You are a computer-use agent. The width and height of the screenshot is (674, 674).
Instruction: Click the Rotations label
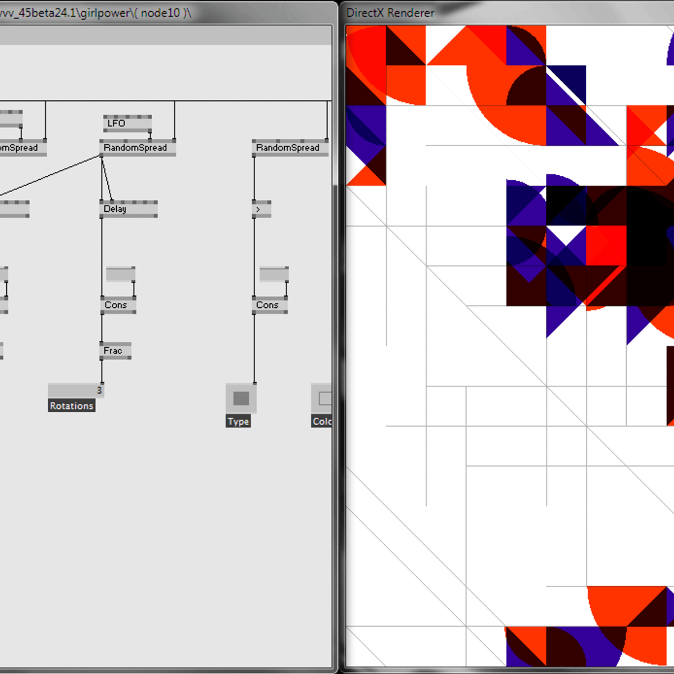pos(71,406)
